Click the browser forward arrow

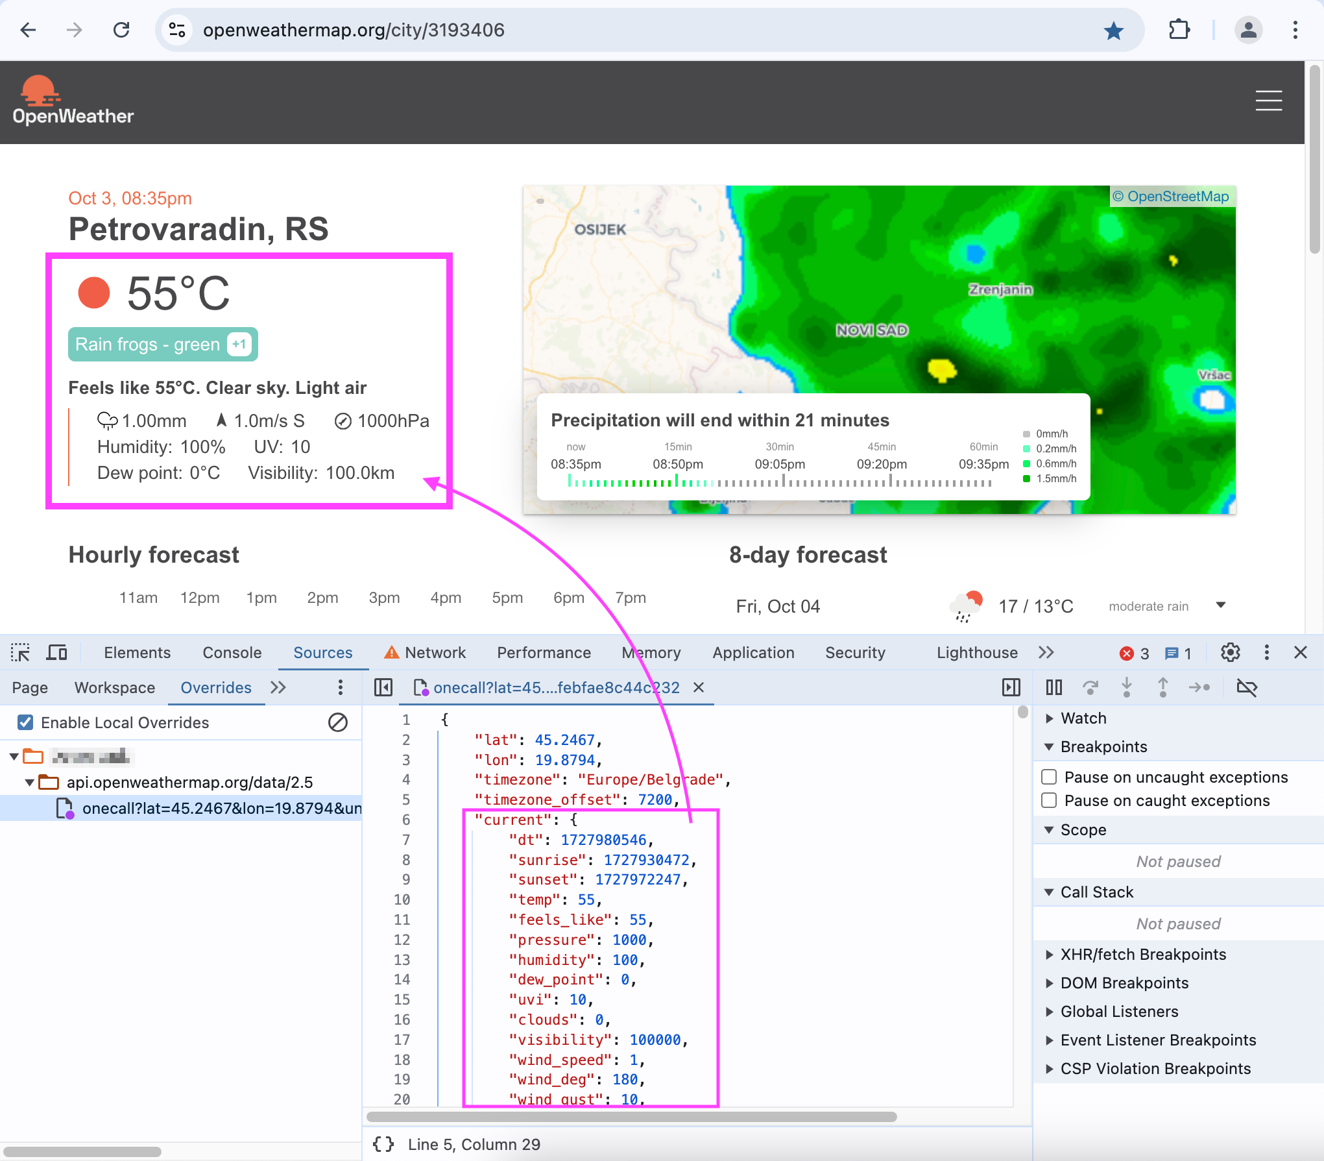(x=75, y=30)
